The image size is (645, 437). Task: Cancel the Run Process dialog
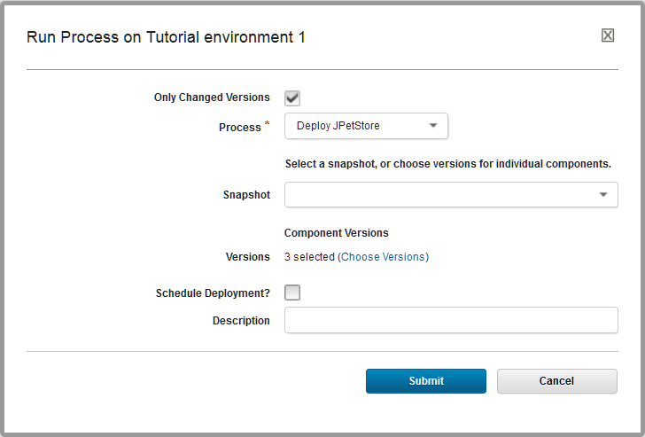(x=556, y=381)
